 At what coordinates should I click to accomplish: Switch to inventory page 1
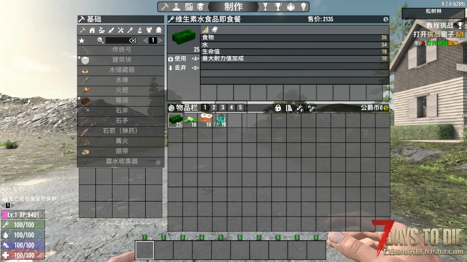click(205, 107)
